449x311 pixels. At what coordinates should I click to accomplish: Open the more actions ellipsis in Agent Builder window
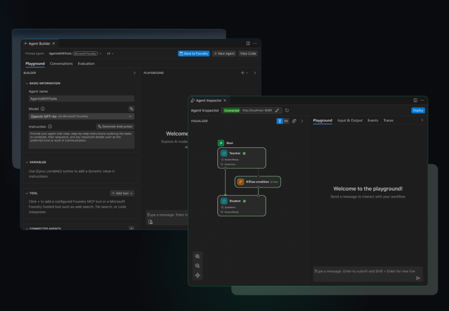255,43
